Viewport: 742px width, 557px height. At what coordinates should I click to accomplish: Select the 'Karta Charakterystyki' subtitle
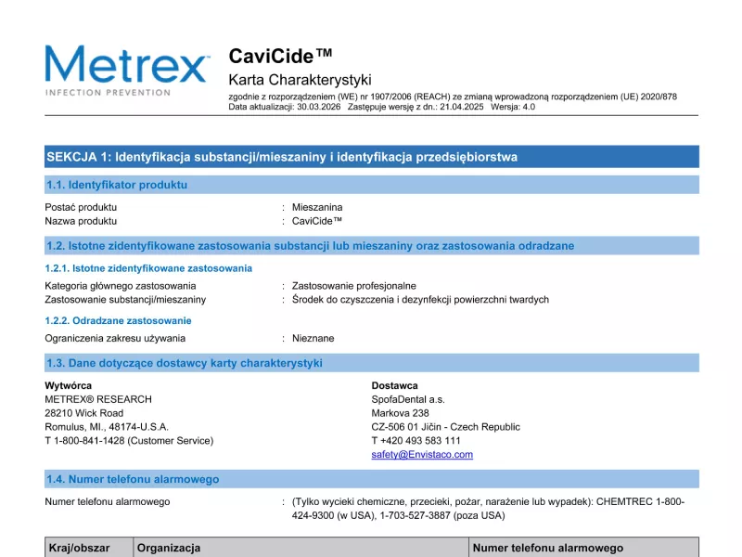click(x=300, y=80)
